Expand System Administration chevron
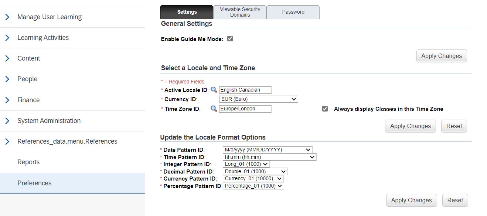Viewport: 487px width, 216px height. [7, 121]
